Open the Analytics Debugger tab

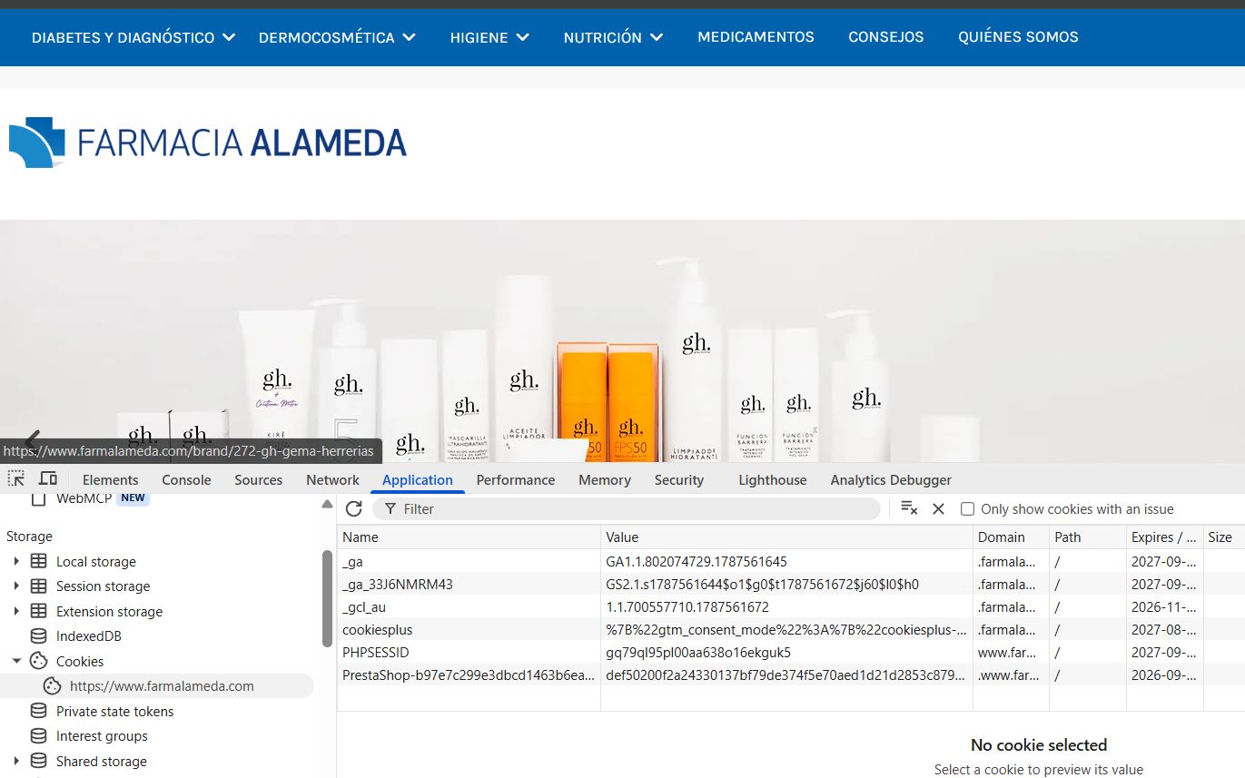[891, 479]
